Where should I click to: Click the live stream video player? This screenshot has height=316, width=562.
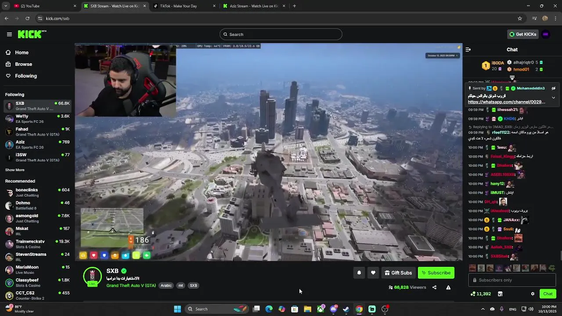point(269,152)
